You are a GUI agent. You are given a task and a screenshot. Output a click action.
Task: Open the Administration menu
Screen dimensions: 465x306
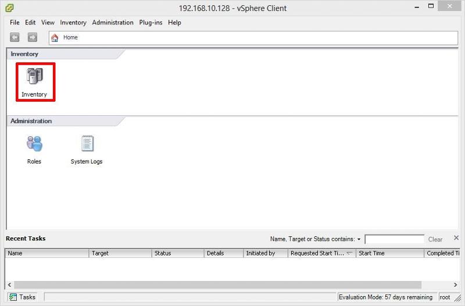(113, 23)
